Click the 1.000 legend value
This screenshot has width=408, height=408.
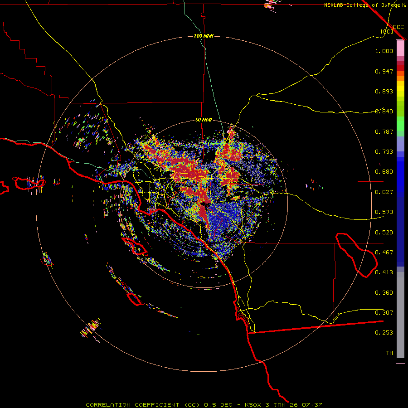click(384, 51)
